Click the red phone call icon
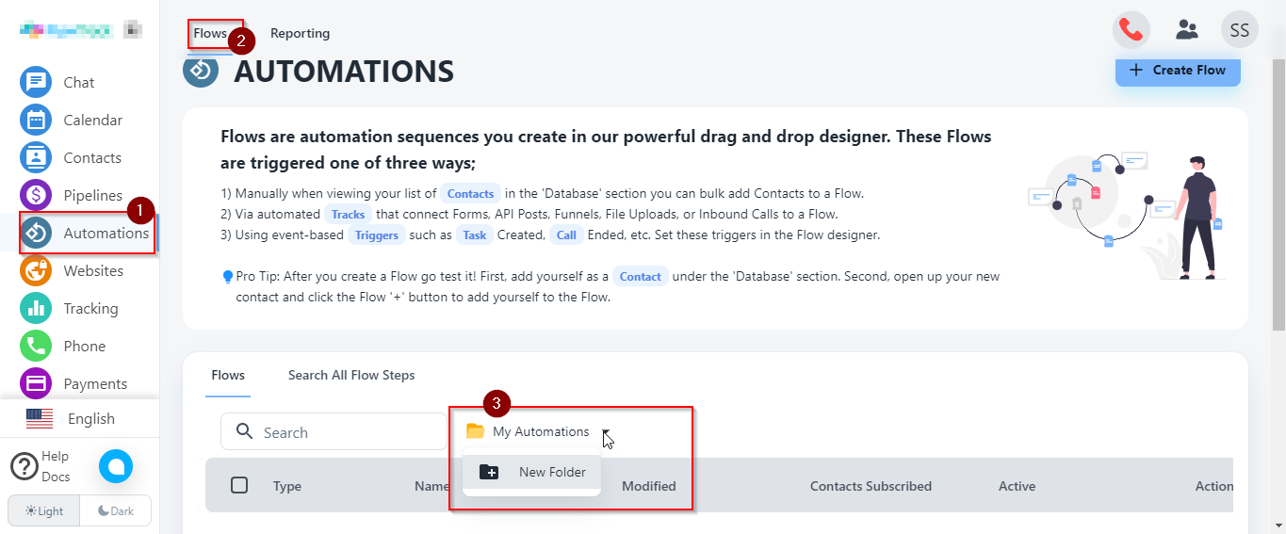The height and width of the screenshot is (534, 1286). click(x=1131, y=30)
